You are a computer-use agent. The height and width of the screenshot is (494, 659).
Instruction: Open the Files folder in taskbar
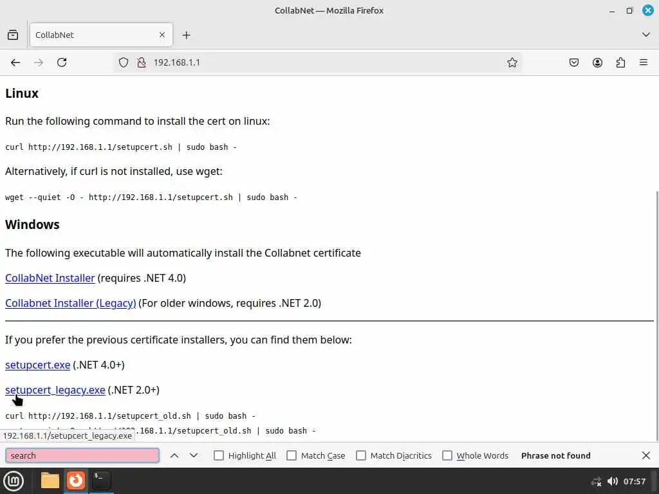point(50,480)
